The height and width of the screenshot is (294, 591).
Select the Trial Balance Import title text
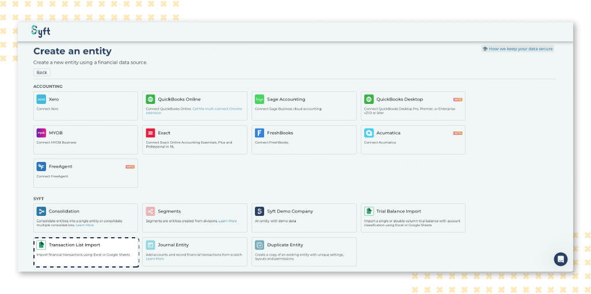coord(399,211)
